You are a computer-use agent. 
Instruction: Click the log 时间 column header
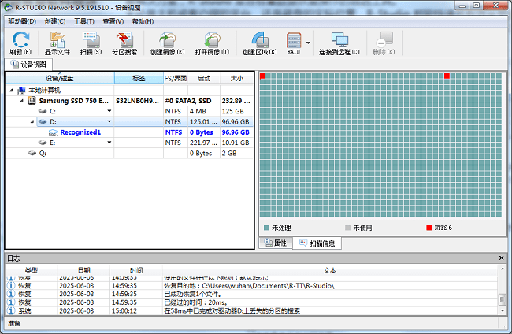click(136, 270)
